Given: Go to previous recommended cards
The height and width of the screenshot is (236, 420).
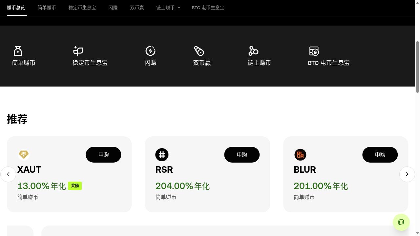Looking at the screenshot, I should pyautogui.click(x=8, y=174).
